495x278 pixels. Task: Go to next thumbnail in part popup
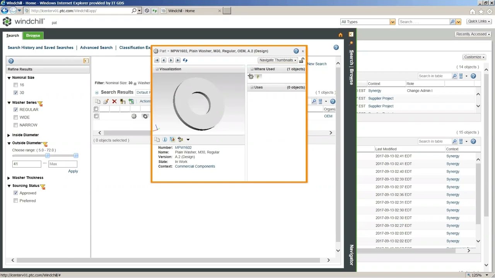point(171,60)
